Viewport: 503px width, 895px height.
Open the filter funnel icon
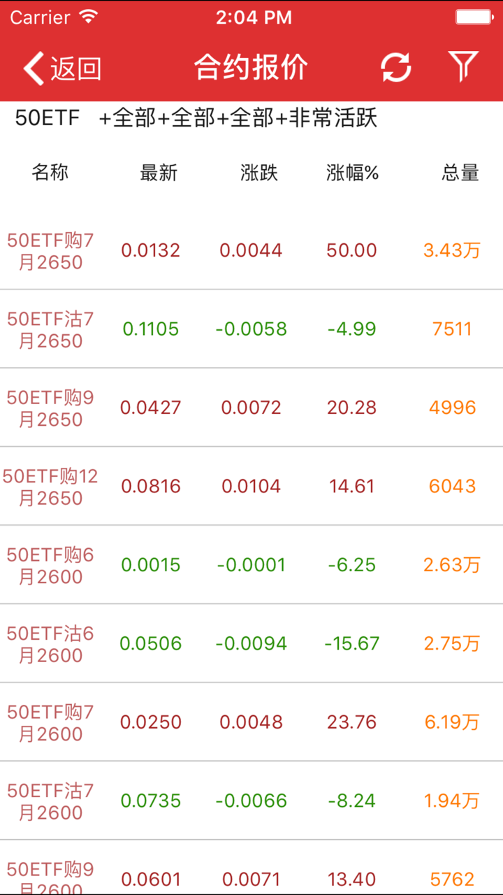pyautogui.click(x=462, y=67)
